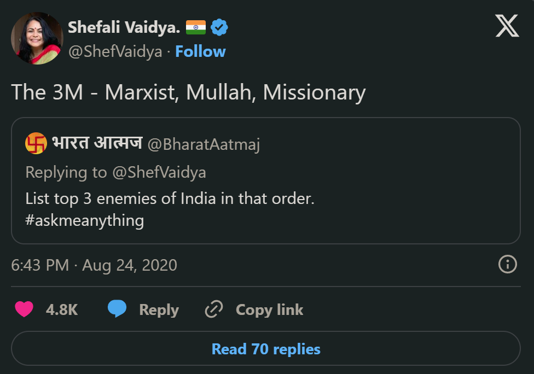534x374 pixels.
Task: Click the copy link chain icon
Action: (x=213, y=309)
